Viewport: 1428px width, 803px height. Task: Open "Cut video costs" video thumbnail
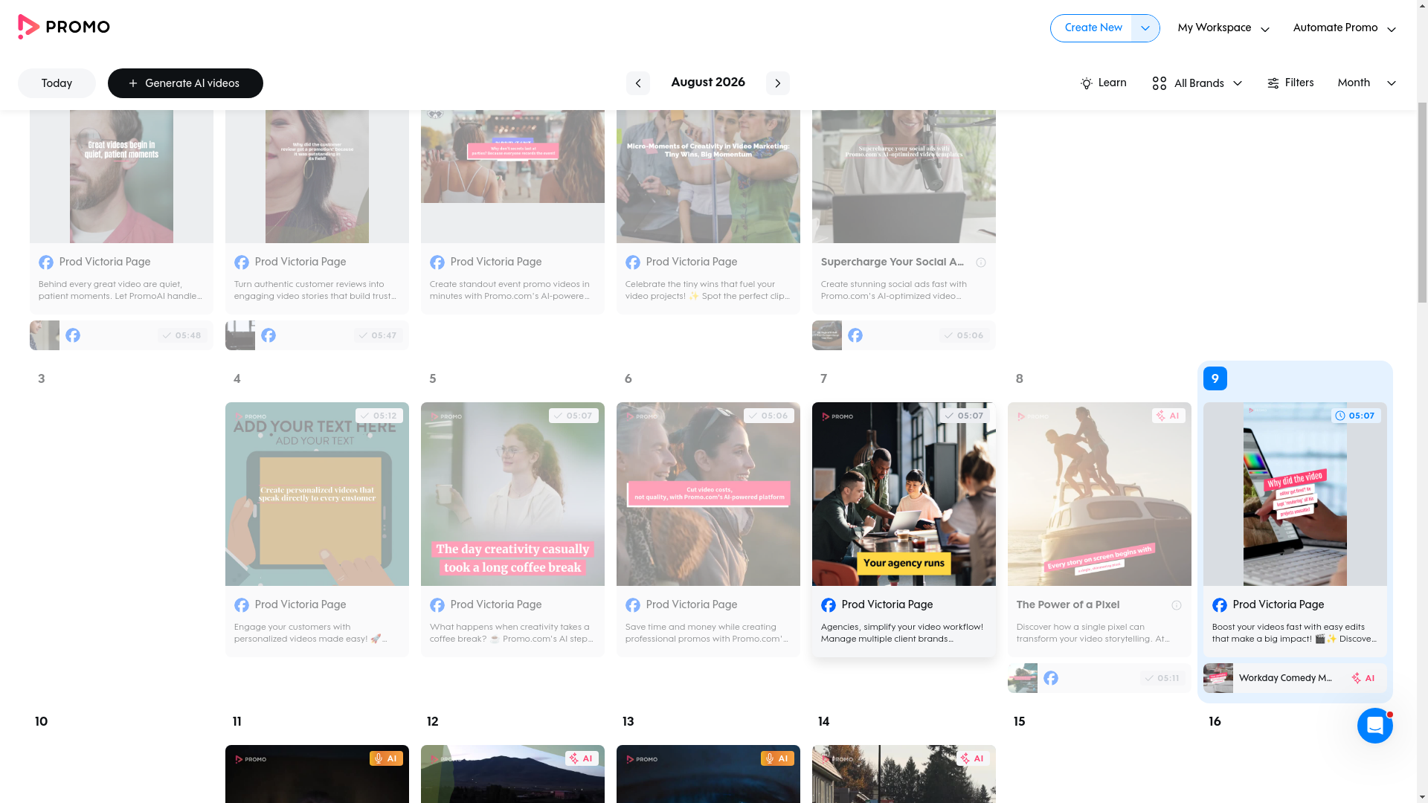pos(708,494)
